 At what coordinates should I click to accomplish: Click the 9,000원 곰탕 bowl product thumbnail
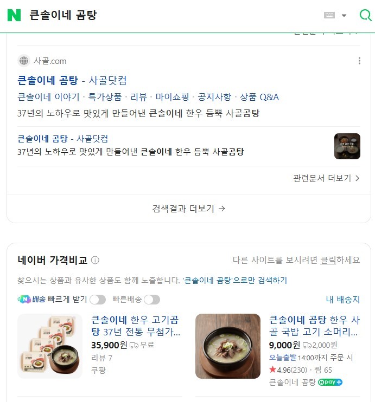[228, 346]
